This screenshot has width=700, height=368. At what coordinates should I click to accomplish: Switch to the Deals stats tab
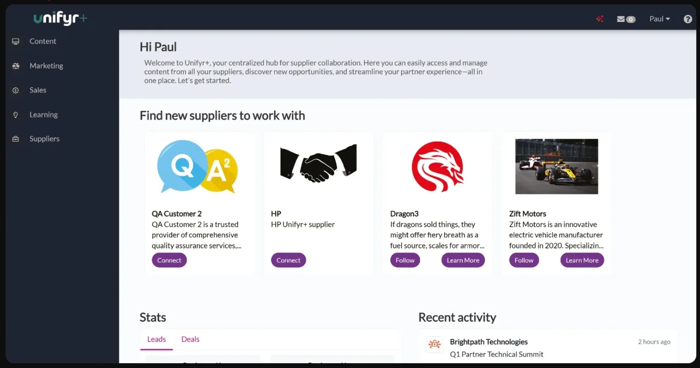point(190,339)
